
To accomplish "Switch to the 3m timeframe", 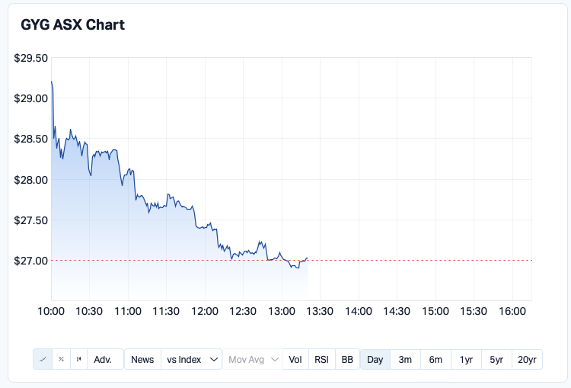I will 405,359.
